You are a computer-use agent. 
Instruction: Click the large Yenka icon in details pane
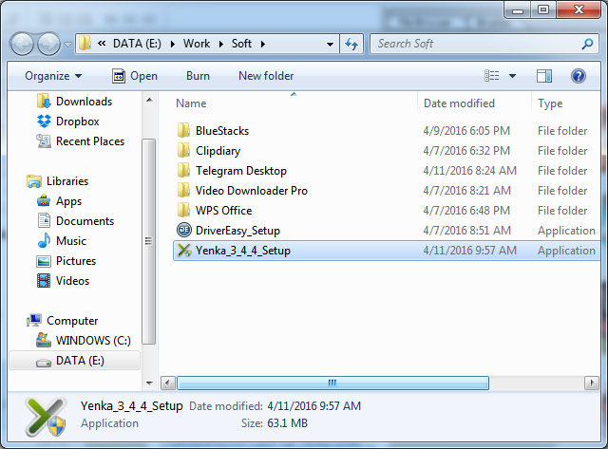click(x=46, y=417)
